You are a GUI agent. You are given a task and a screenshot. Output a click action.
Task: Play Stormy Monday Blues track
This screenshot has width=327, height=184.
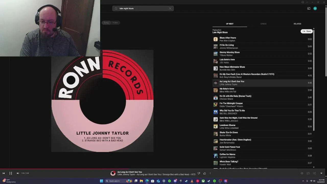[263, 54]
